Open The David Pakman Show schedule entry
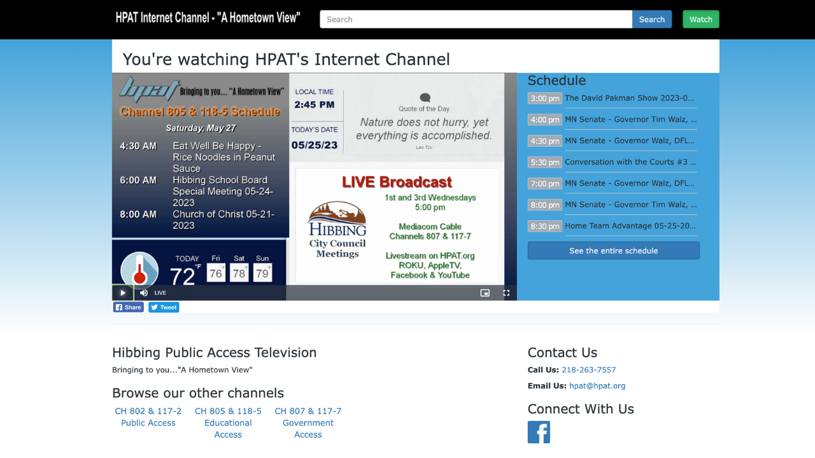815x458 pixels. [x=630, y=98]
